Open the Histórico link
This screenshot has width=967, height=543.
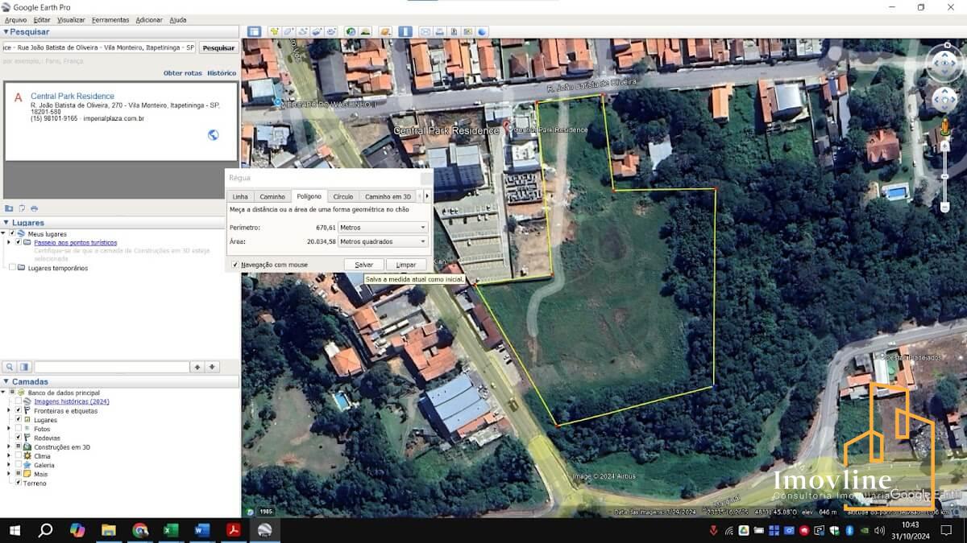[x=222, y=73]
